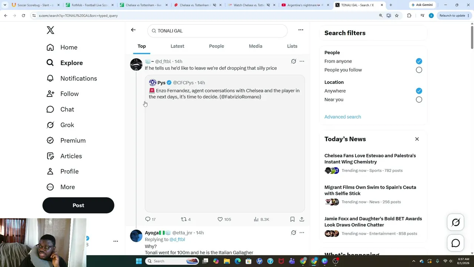Switch to the People tab
The width and height of the screenshot is (474, 267).
pos(216,46)
